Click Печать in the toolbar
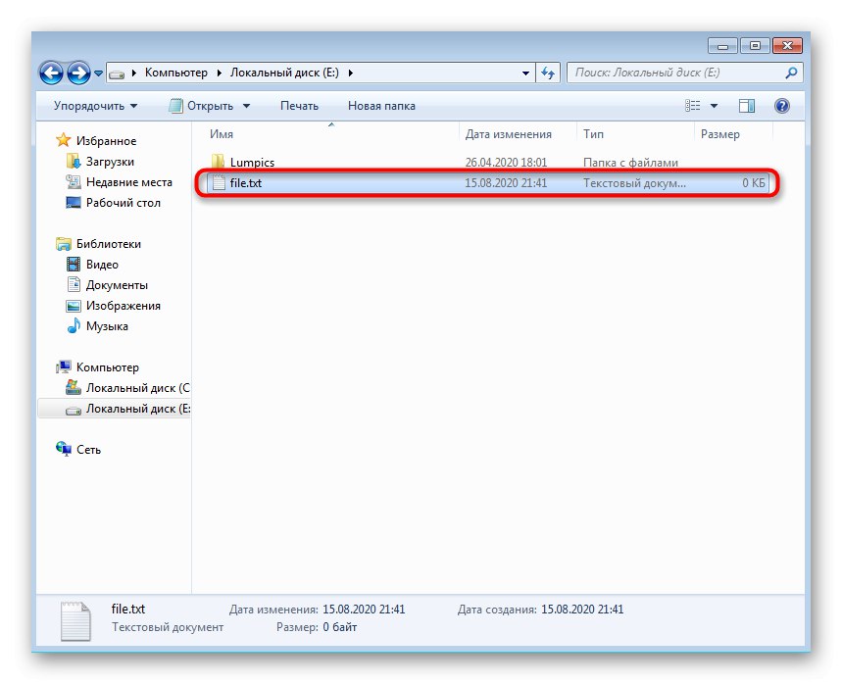Viewport: 842px width, 684px height. tap(299, 106)
